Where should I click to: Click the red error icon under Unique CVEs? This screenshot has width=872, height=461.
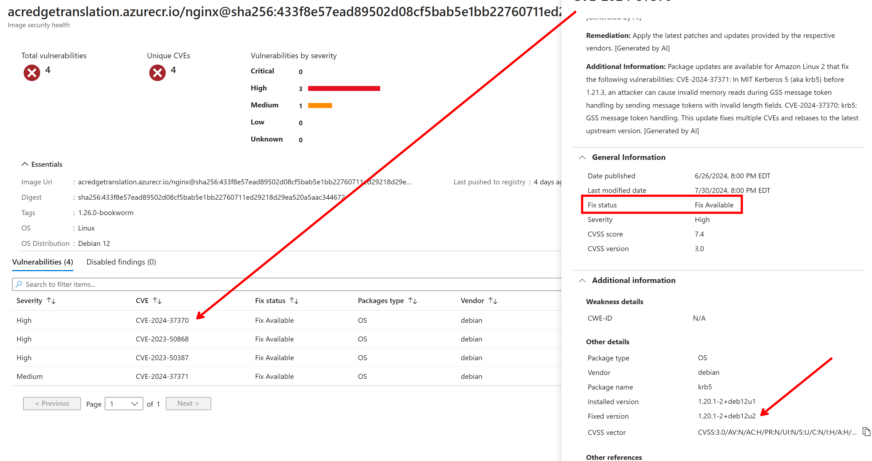(x=157, y=72)
